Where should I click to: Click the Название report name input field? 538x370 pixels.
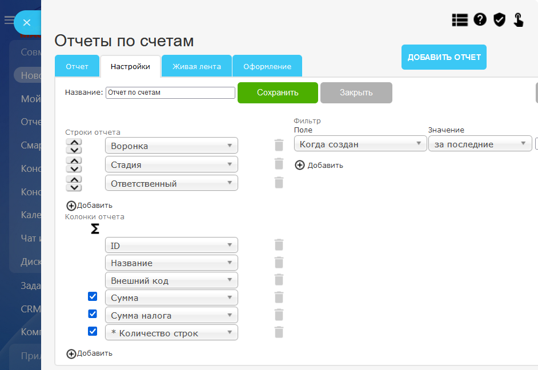point(170,92)
